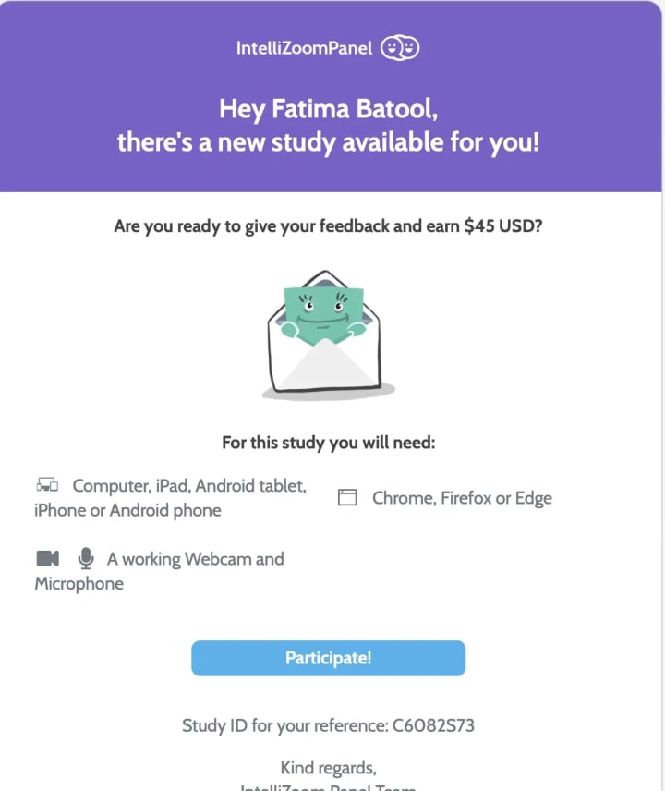Click the webcam camera icon

(x=48, y=558)
